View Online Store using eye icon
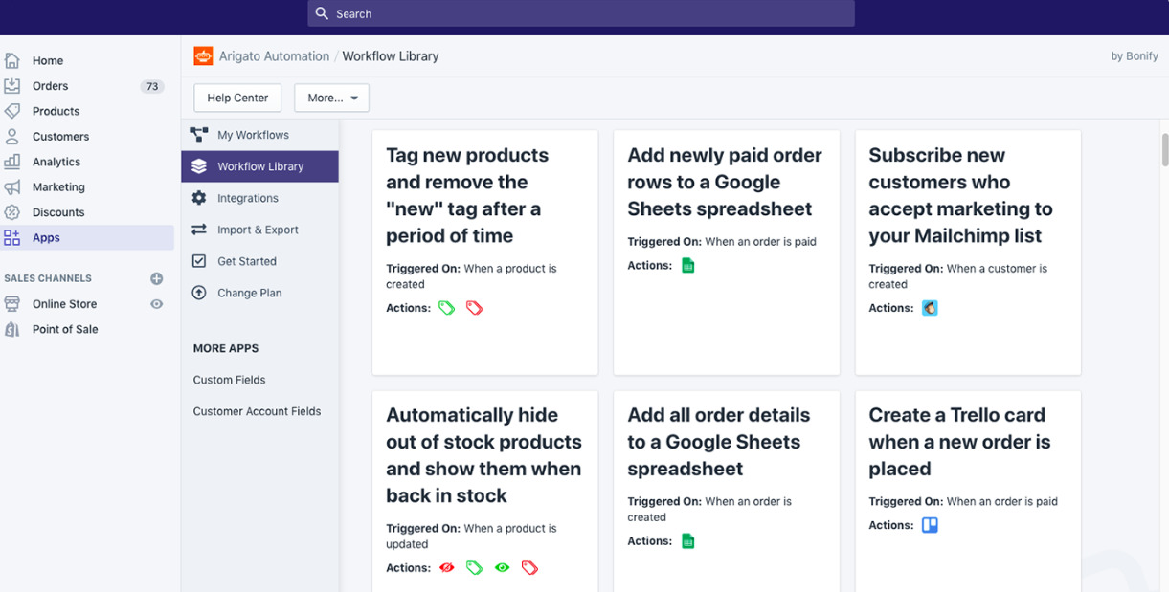 pyautogui.click(x=157, y=304)
